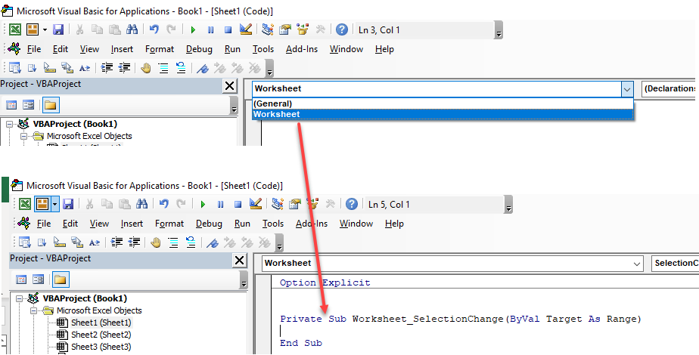Open Run menu in lower VBA window
The width and height of the screenshot is (699, 355).
coord(242,224)
